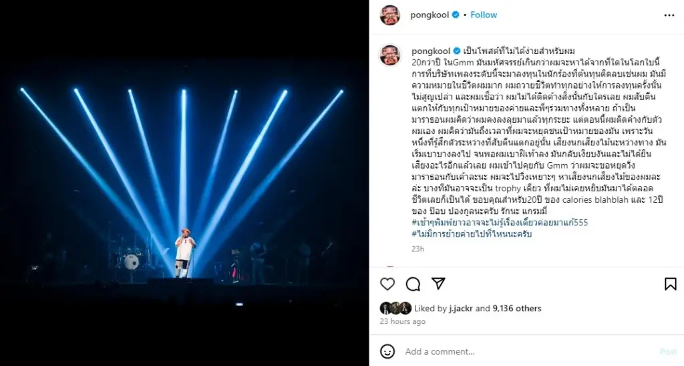
Task: Open the pongkool username link in the caption
Action: coord(431,51)
